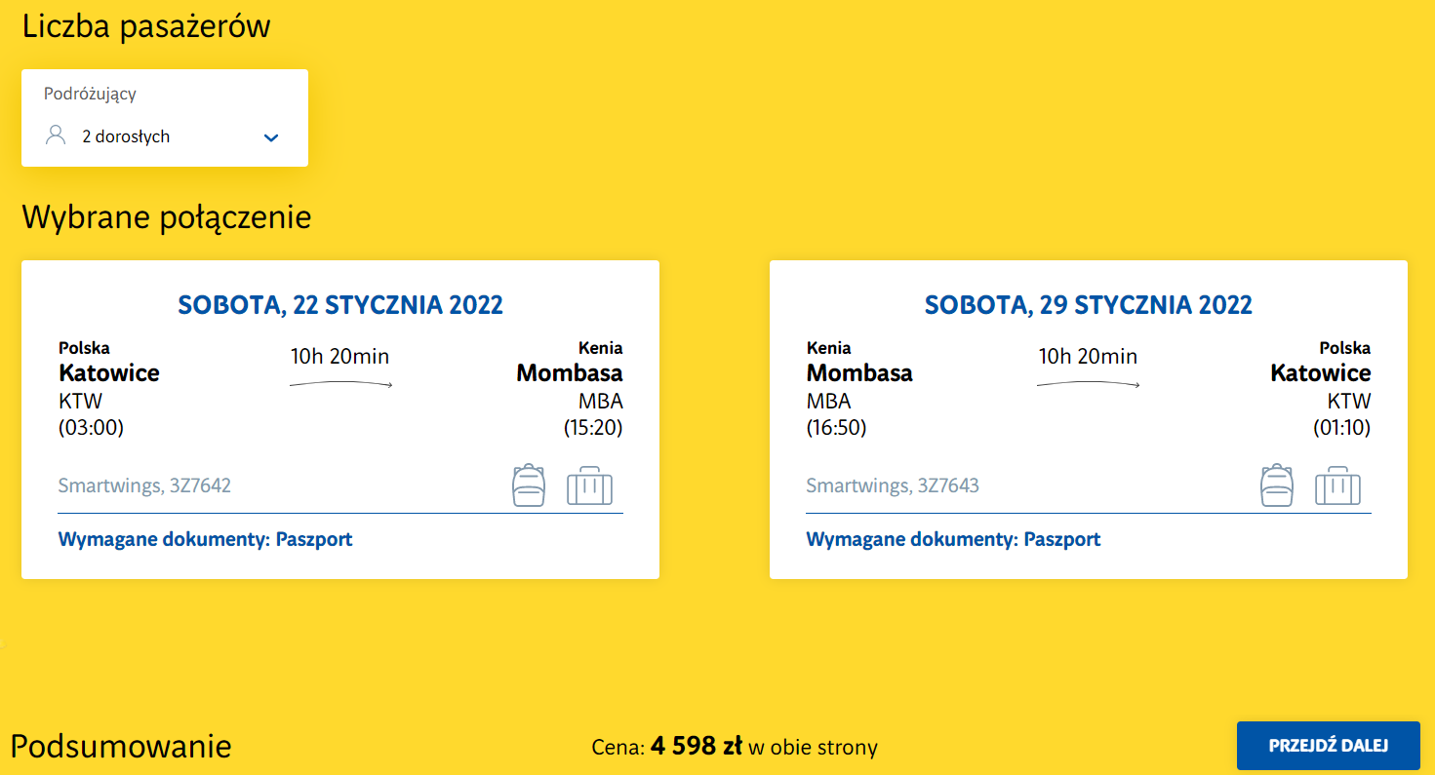Screen dimensions: 1435x775
Task: Click the Smartwings, 3Z7643 flight number
Action: (893, 485)
